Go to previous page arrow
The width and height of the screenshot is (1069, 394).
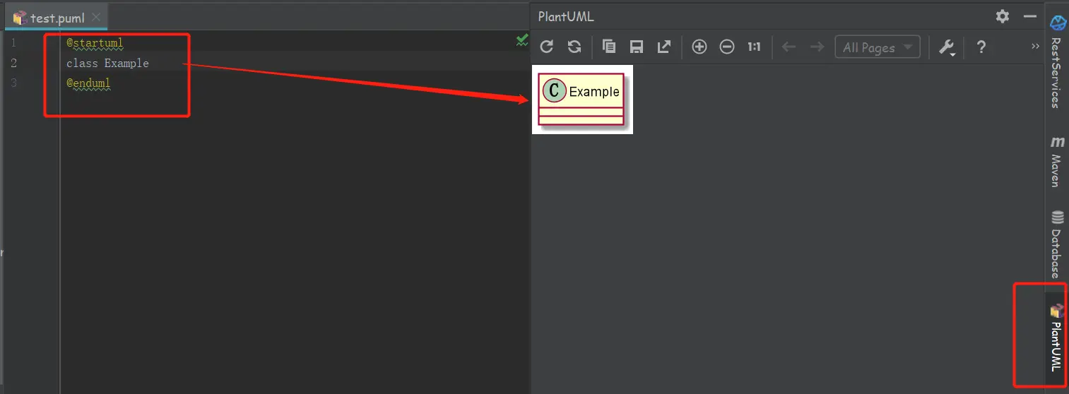[789, 47]
